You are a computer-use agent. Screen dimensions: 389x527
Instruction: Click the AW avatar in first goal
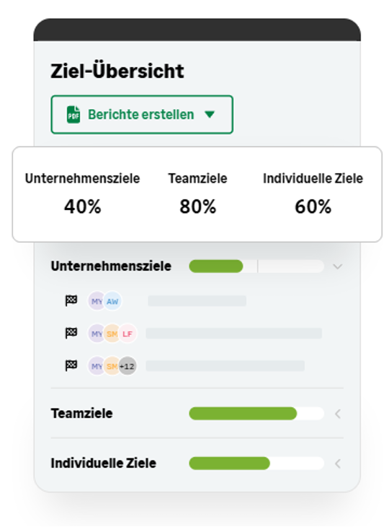pyautogui.click(x=112, y=301)
